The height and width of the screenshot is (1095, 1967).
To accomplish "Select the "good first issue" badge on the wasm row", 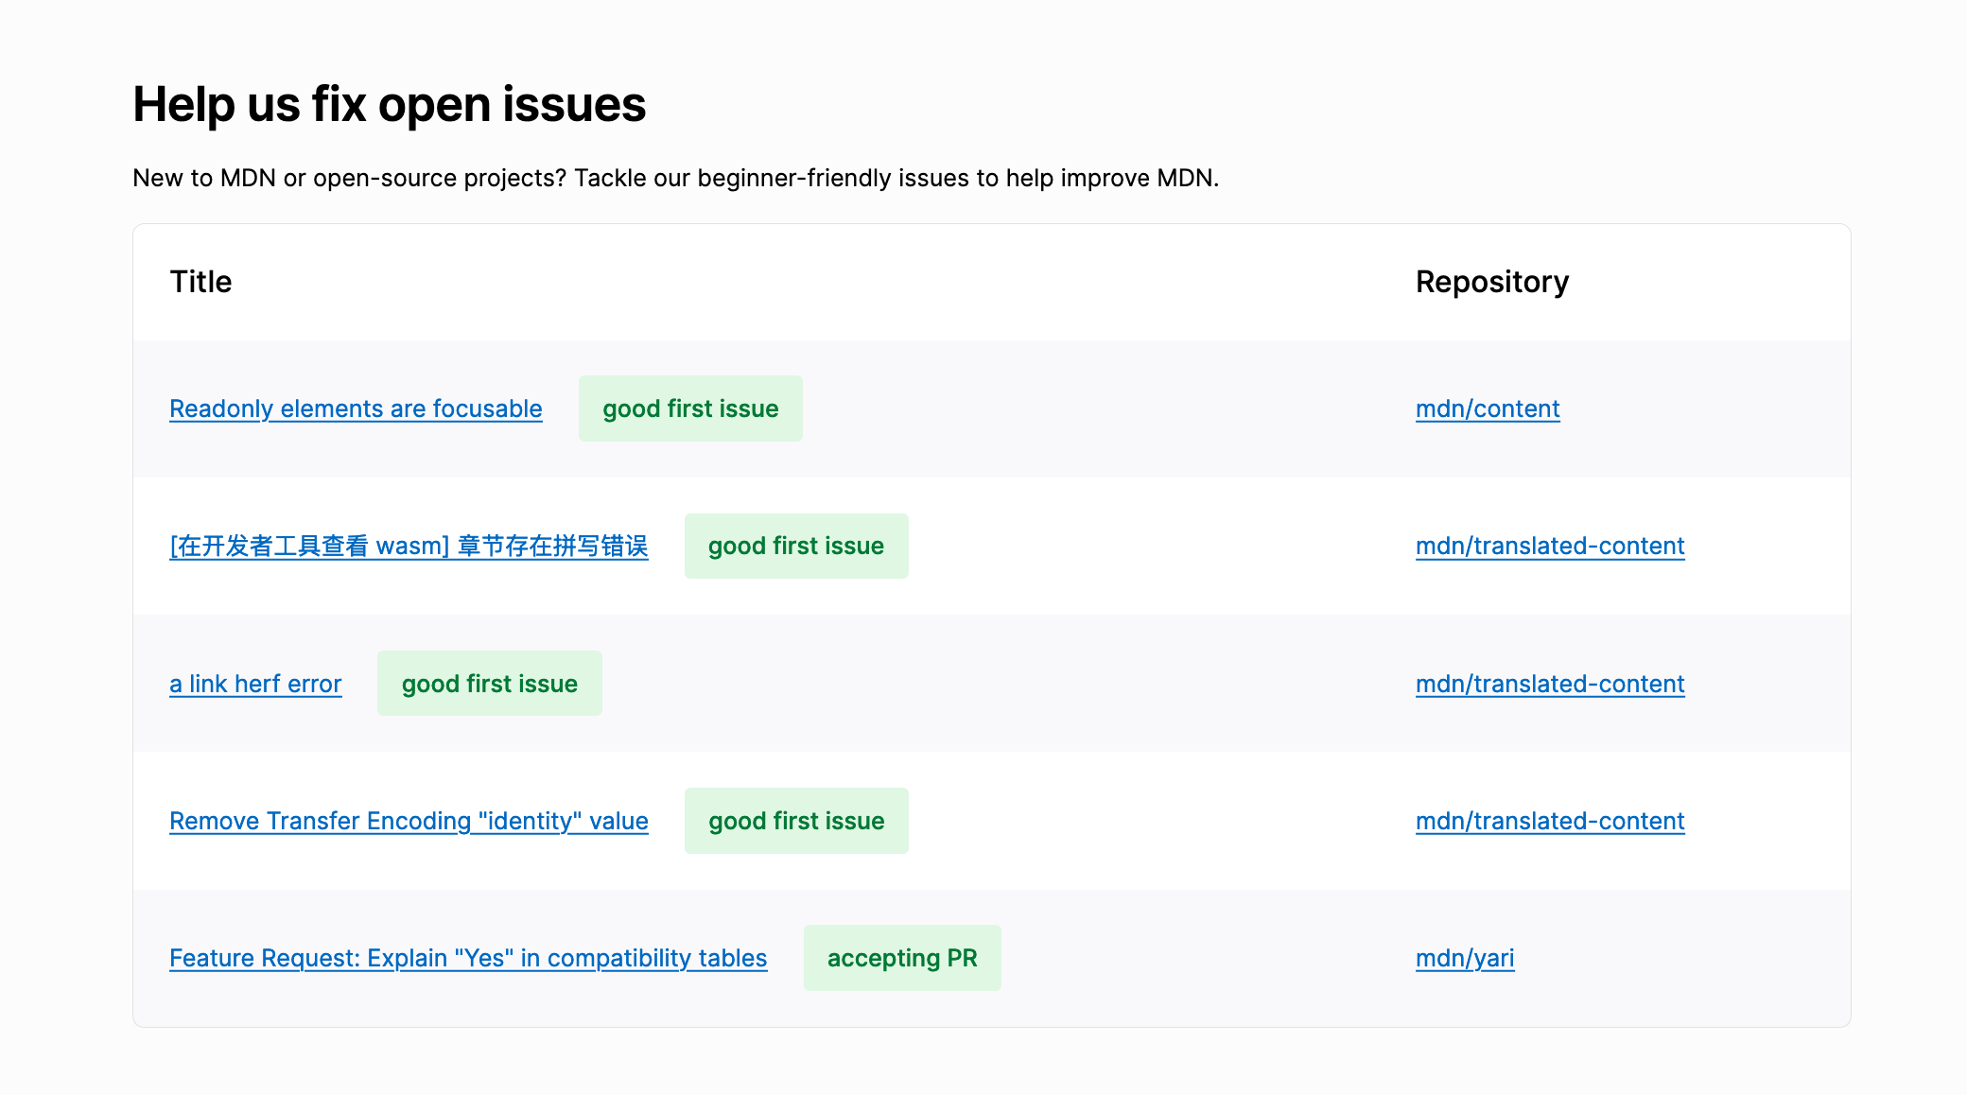I will point(796,546).
